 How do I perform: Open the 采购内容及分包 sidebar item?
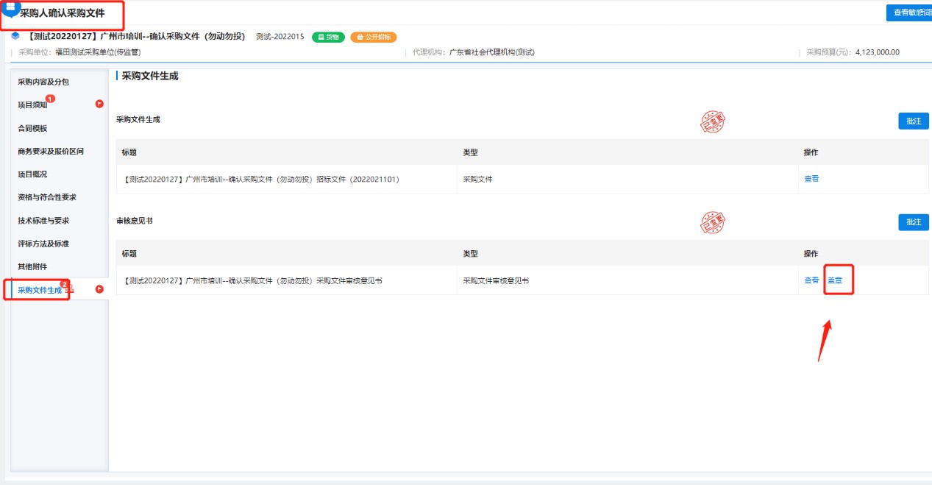[43, 82]
